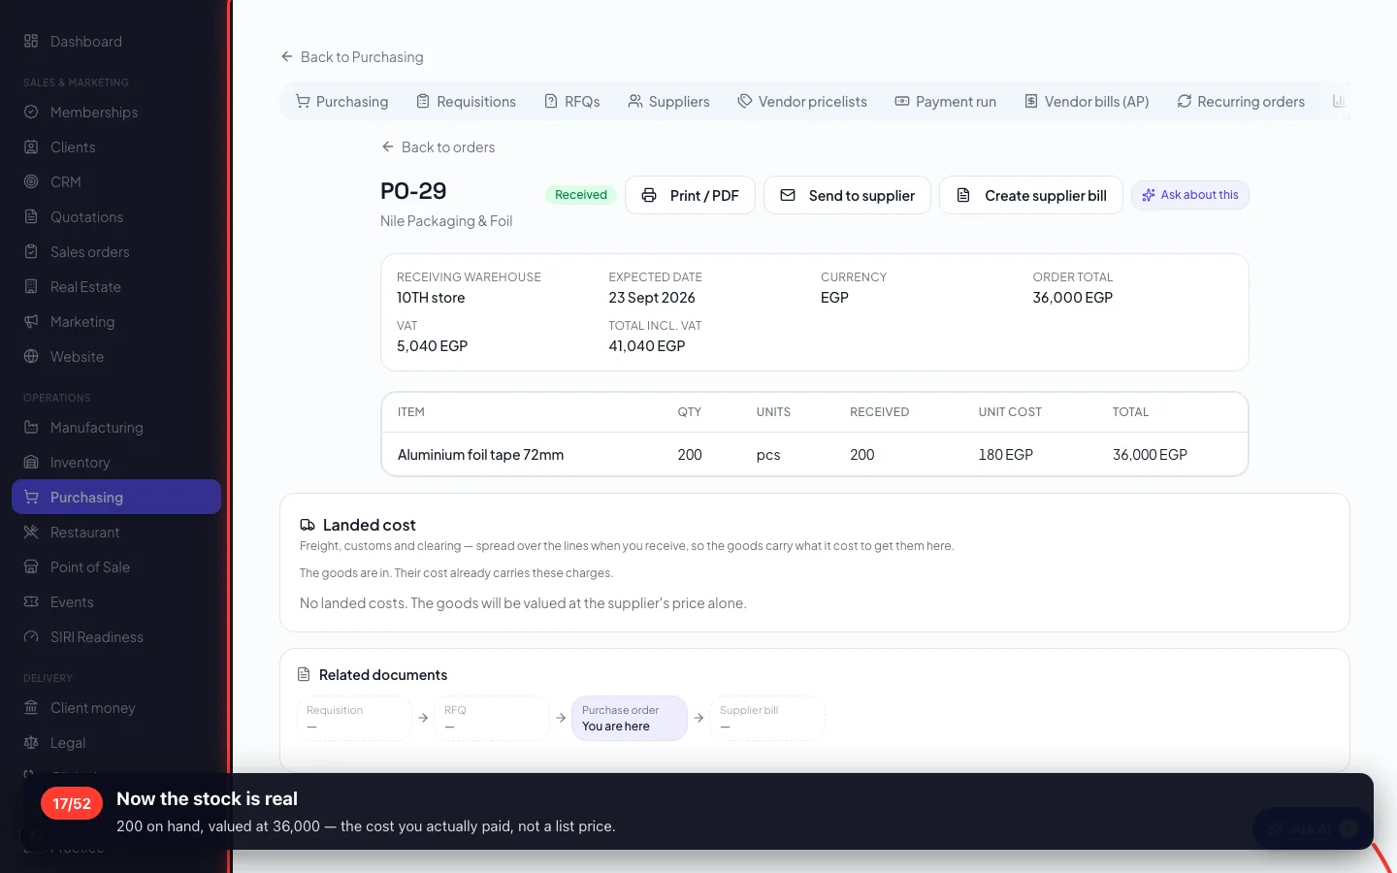This screenshot has height=873, width=1397.
Task: Click Create supplier bill button
Action: (x=1031, y=195)
